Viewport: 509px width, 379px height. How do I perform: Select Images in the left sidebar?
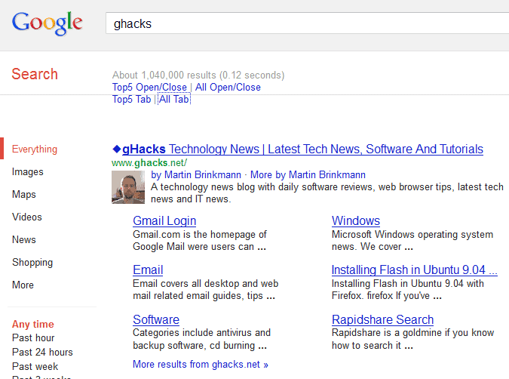click(x=28, y=171)
